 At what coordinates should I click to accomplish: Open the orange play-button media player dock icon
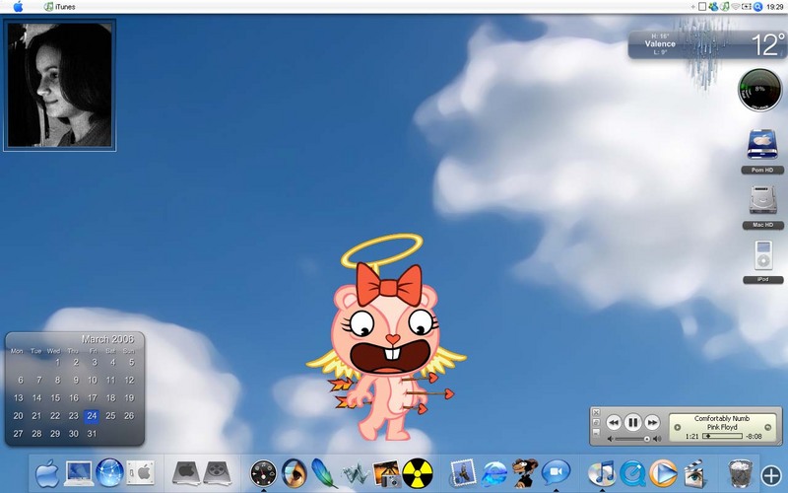663,474
